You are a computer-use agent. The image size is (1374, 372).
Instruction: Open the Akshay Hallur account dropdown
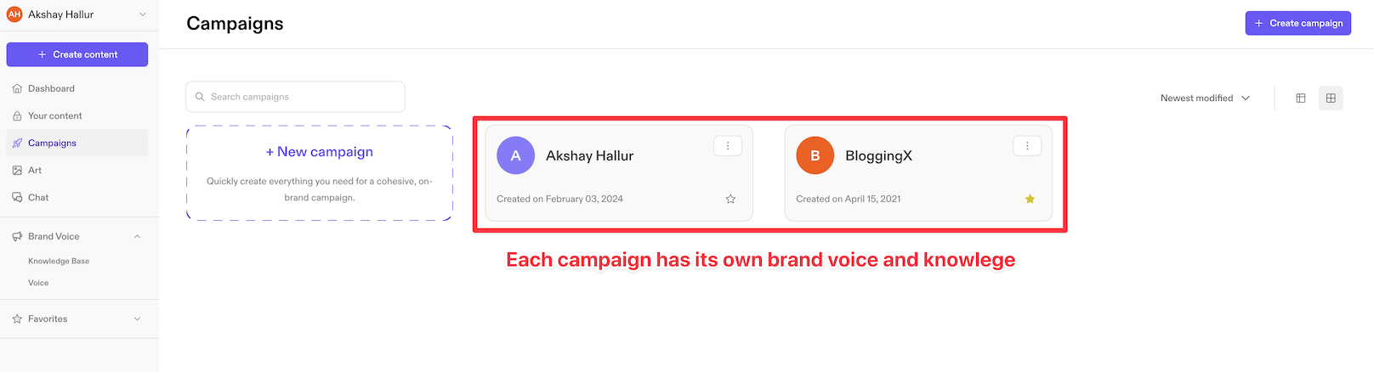pyautogui.click(x=142, y=14)
